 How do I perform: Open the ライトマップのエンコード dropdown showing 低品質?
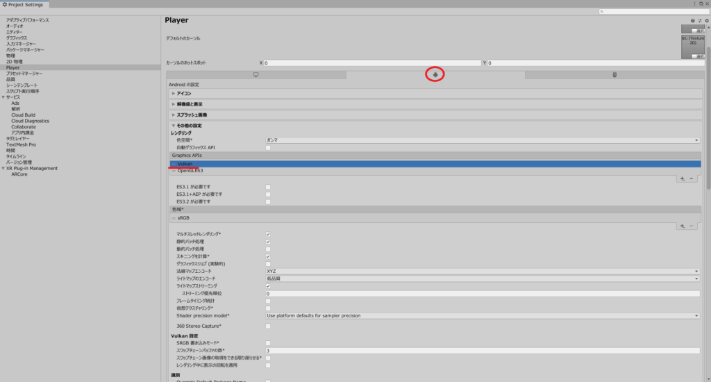(483, 279)
